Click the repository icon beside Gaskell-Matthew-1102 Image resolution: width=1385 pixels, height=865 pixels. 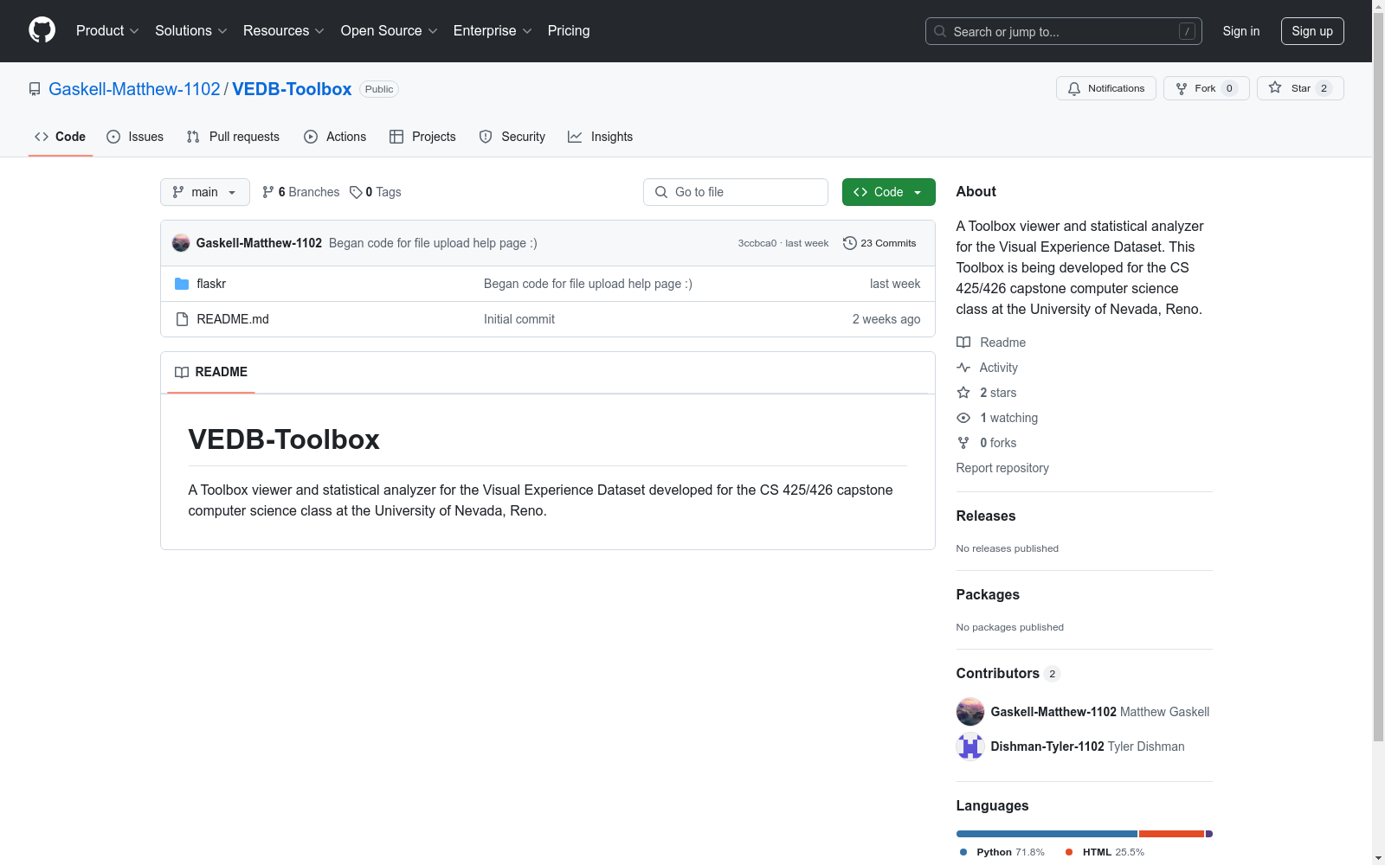pyautogui.click(x=35, y=89)
